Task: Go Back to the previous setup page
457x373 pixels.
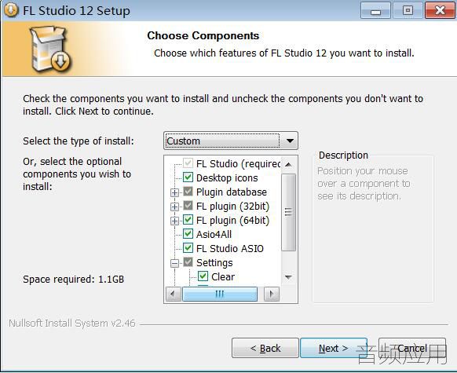Action: (x=265, y=348)
